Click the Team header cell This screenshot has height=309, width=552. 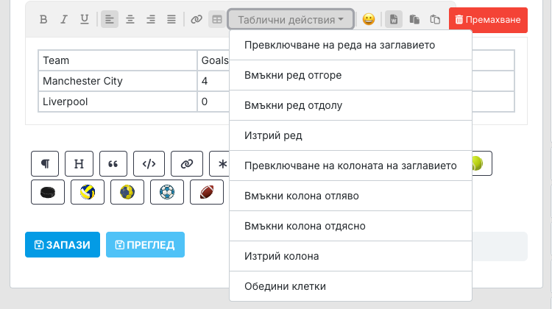[x=118, y=60]
